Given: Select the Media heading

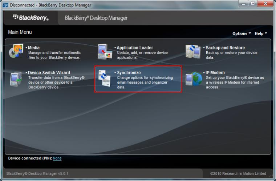Looking at the screenshot, I should tap(34, 48).
